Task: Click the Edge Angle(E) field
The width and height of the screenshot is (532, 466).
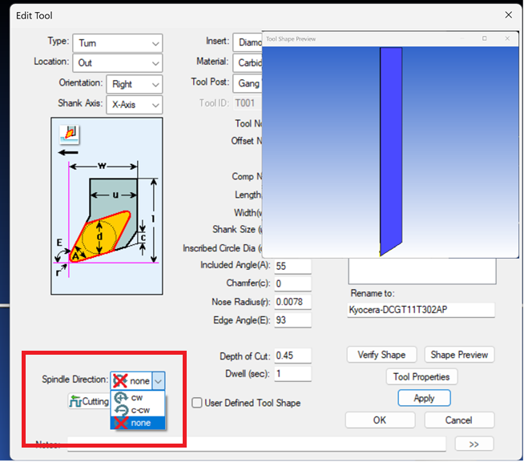Action: pyautogui.click(x=292, y=320)
